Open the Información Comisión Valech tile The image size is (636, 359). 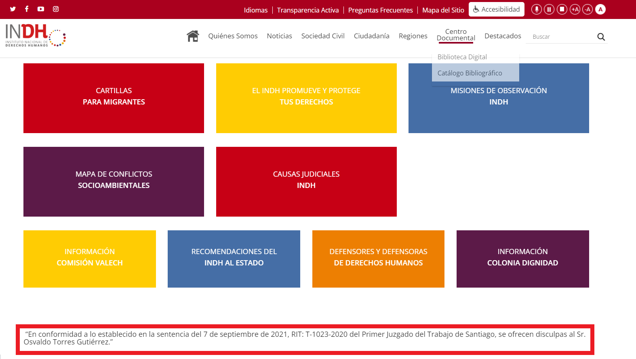(x=90, y=259)
